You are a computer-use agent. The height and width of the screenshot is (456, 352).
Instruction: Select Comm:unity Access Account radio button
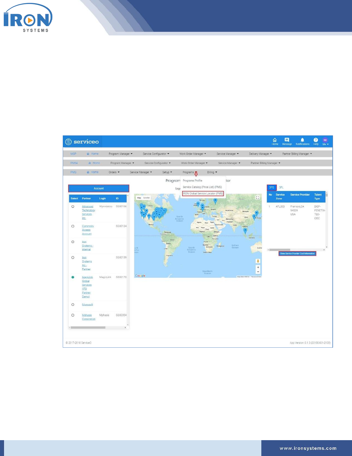pyautogui.click(x=73, y=226)
